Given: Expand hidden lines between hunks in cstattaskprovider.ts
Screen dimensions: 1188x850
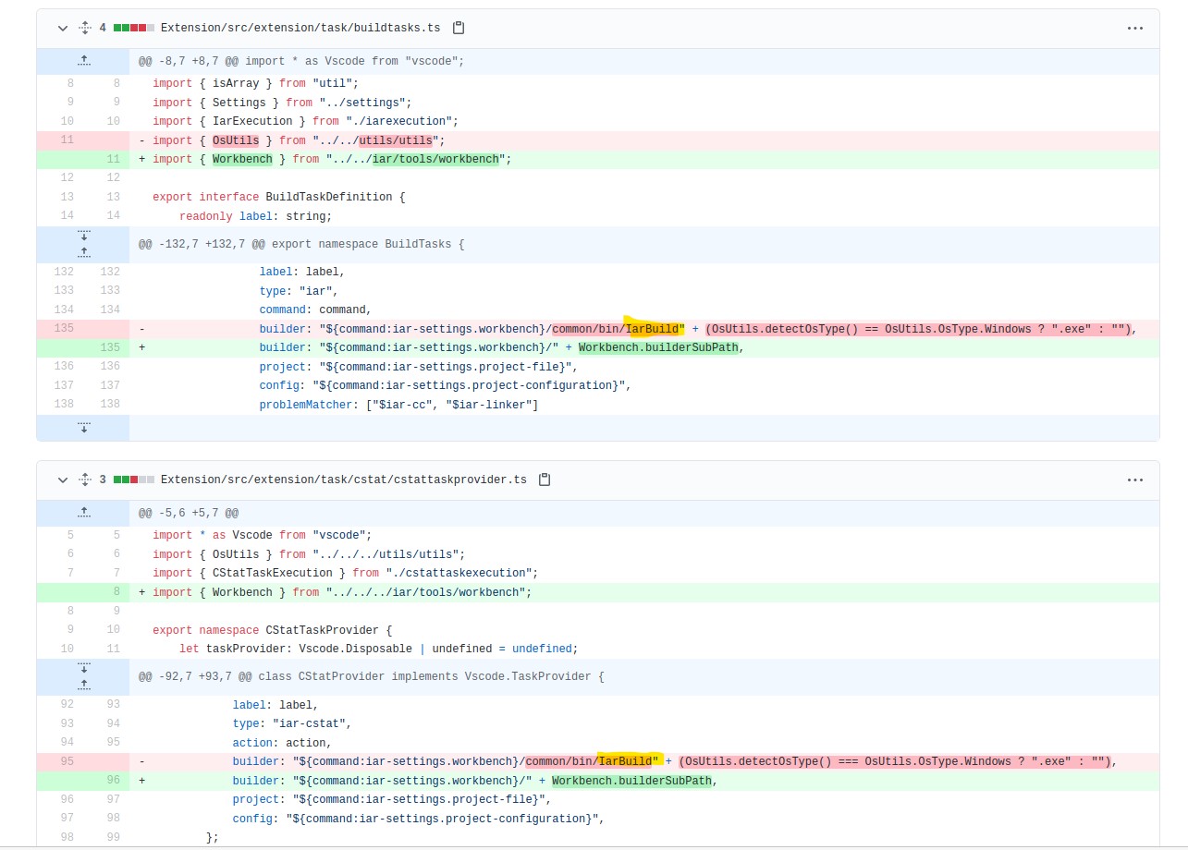Looking at the screenshot, I should click(83, 684).
